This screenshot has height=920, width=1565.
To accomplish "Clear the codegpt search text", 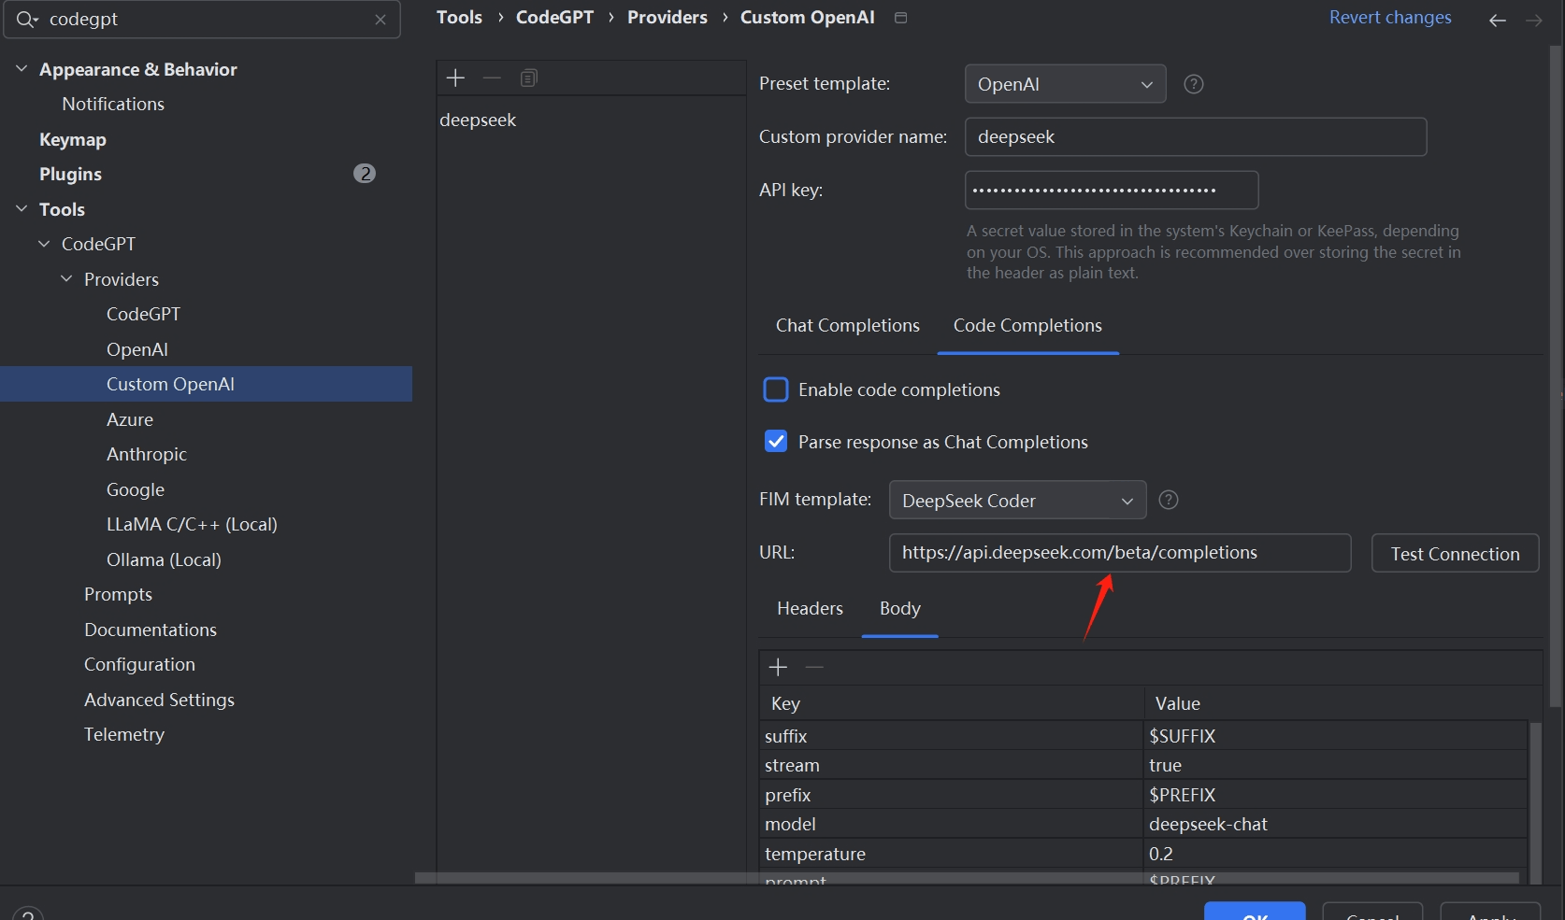I will click(x=380, y=20).
